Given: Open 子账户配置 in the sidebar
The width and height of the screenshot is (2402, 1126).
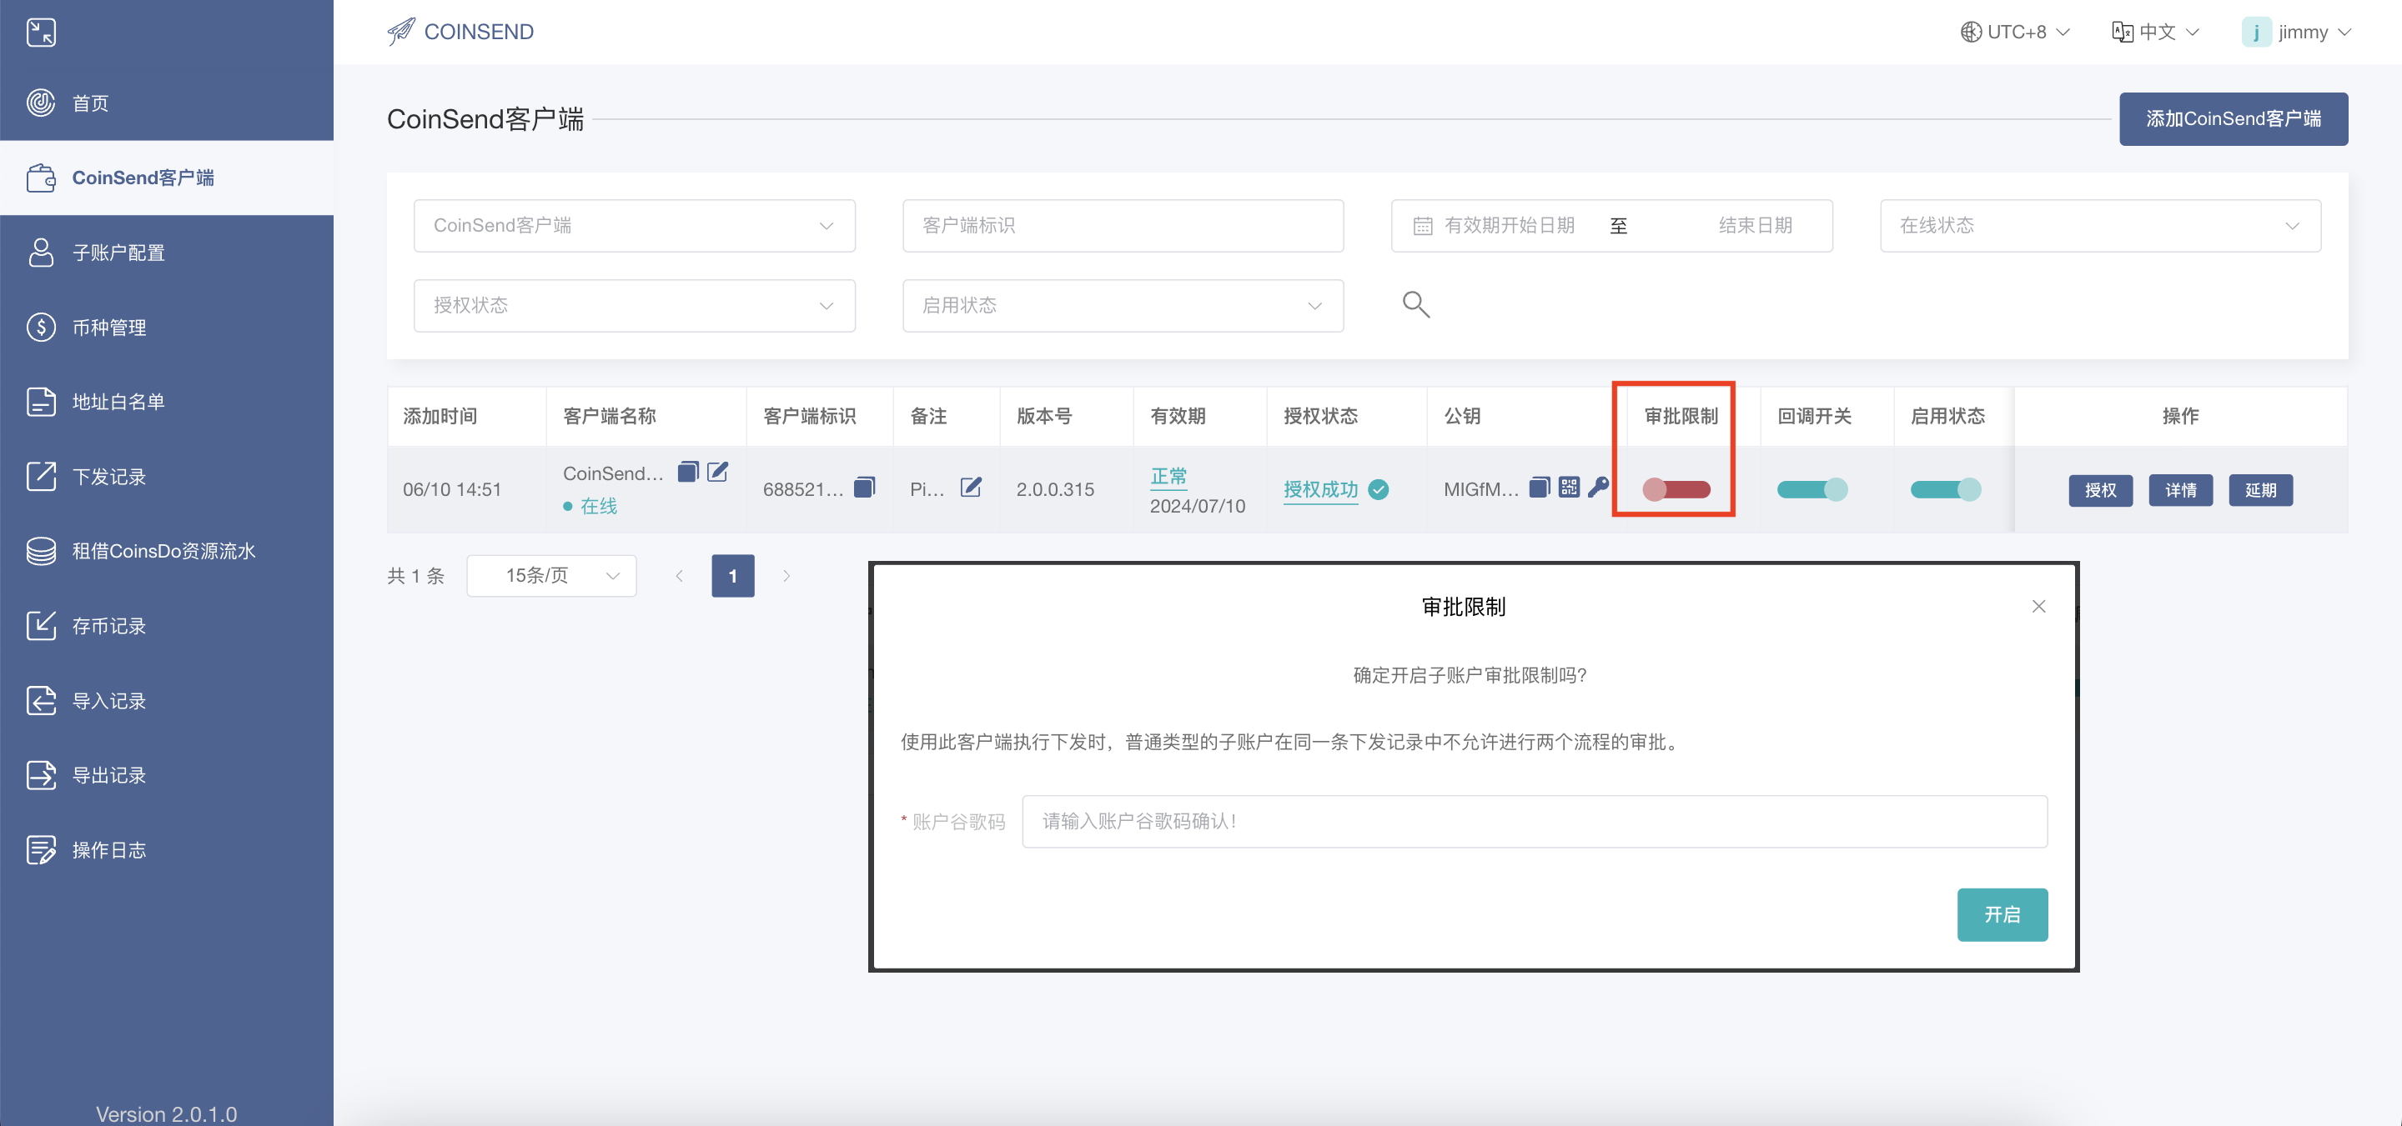Looking at the screenshot, I should pos(118,253).
